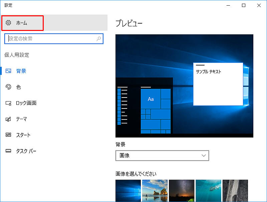Viewport: 267px width, 202px height.
Task: Choose the underwater swimmer wallpaper thumbnail
Action: tap(208, 191)
